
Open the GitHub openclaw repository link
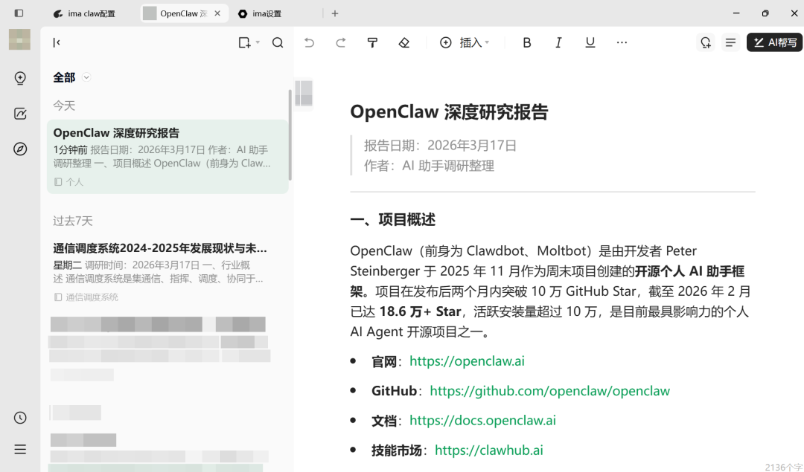pyautogui.click(x=549, y=391)
